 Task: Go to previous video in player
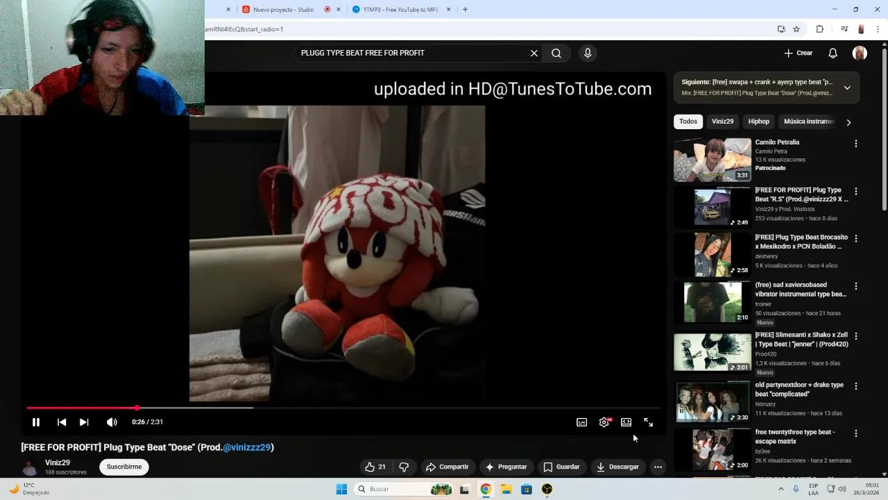click(62, 422)
